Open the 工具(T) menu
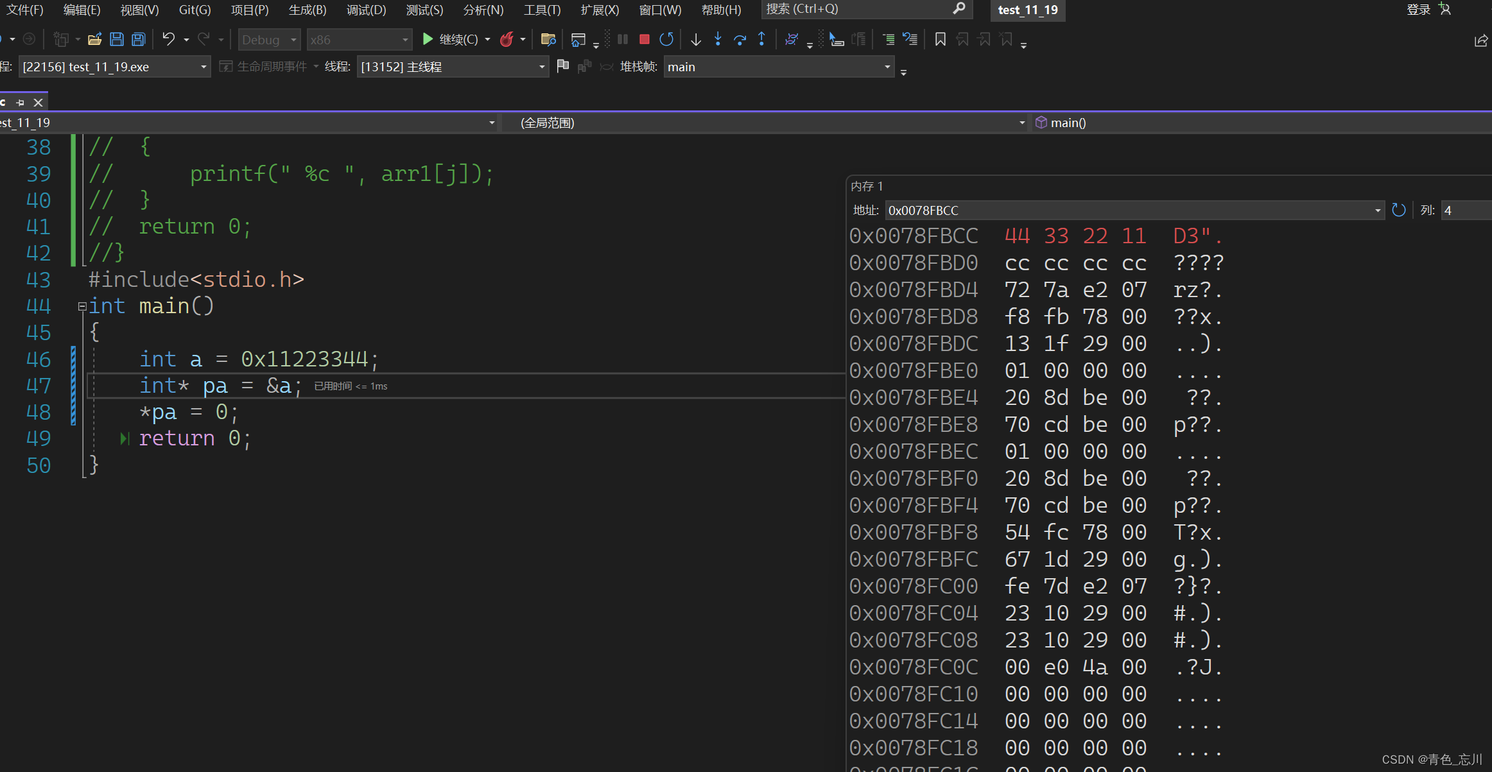The width and height of the screenshot is (1492, 772). pos(542,10)
